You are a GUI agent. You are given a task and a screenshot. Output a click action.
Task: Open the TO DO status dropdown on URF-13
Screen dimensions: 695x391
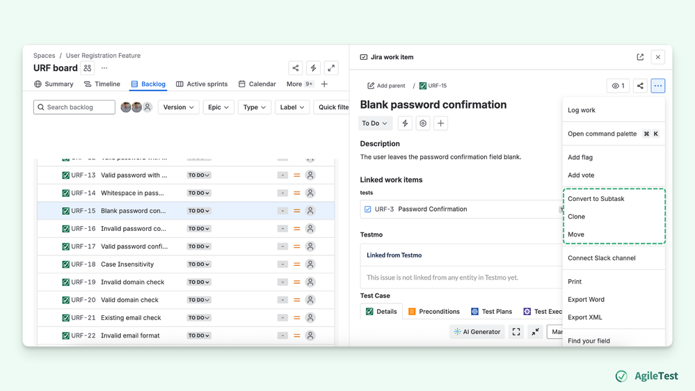point(198,175)
